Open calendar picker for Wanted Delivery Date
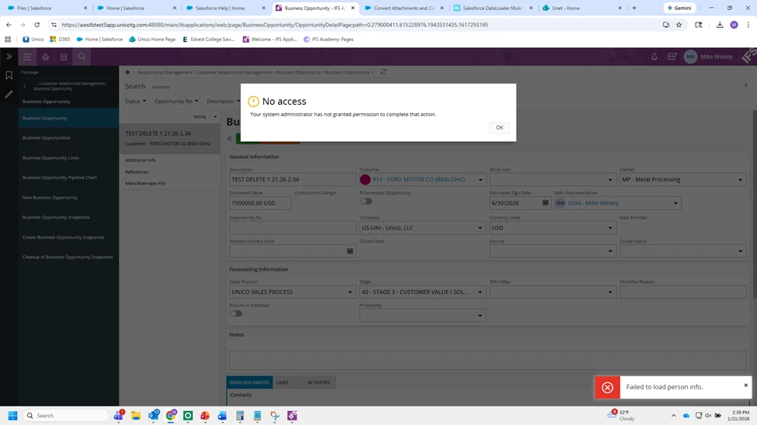This screenshot has width=757, height=425. [350, 251]
